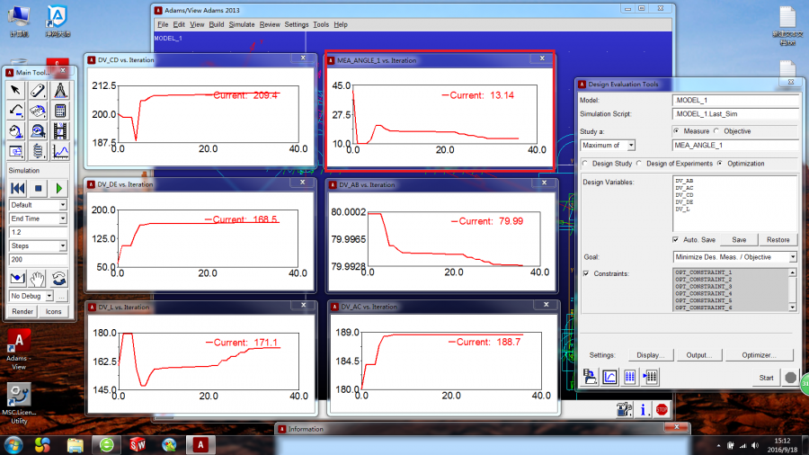Open the Tools menu

click(x=321, y=24)
